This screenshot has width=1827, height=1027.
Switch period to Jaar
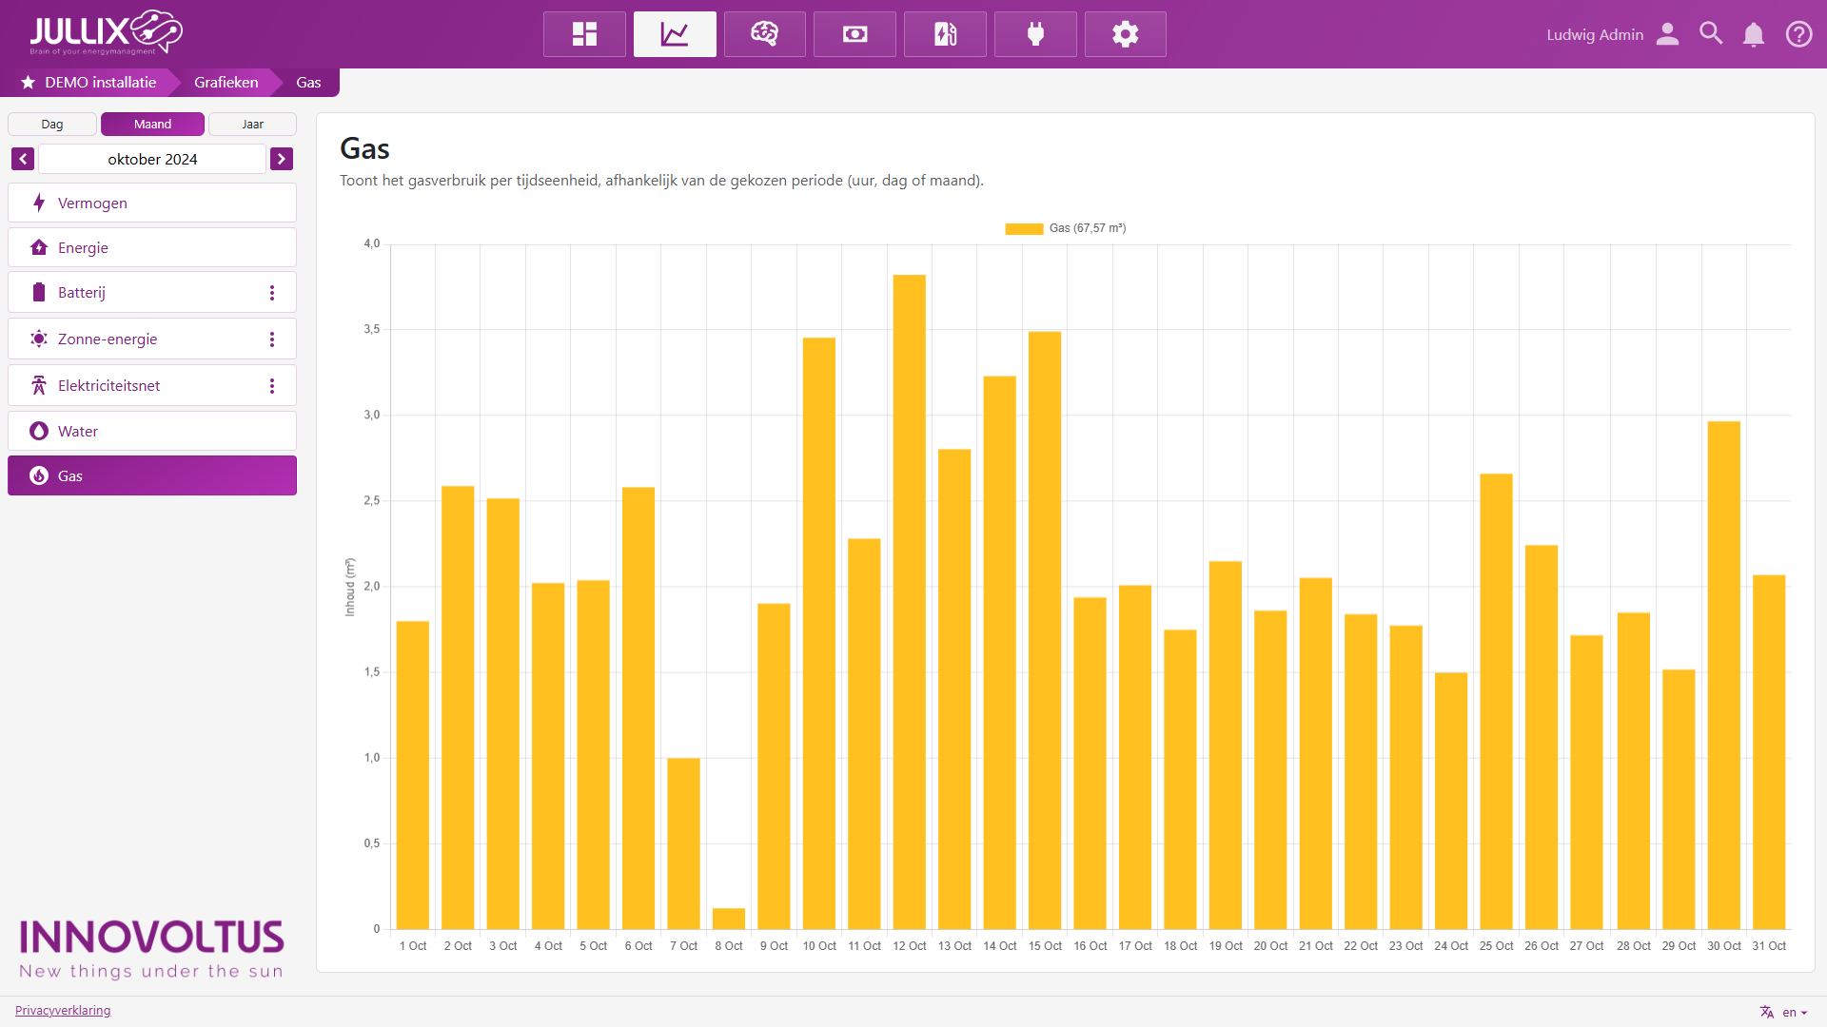click(x=252, y=125)
